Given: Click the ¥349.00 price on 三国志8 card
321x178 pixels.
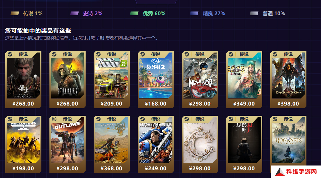Looking at the screenshot, I should coord(244,104).
